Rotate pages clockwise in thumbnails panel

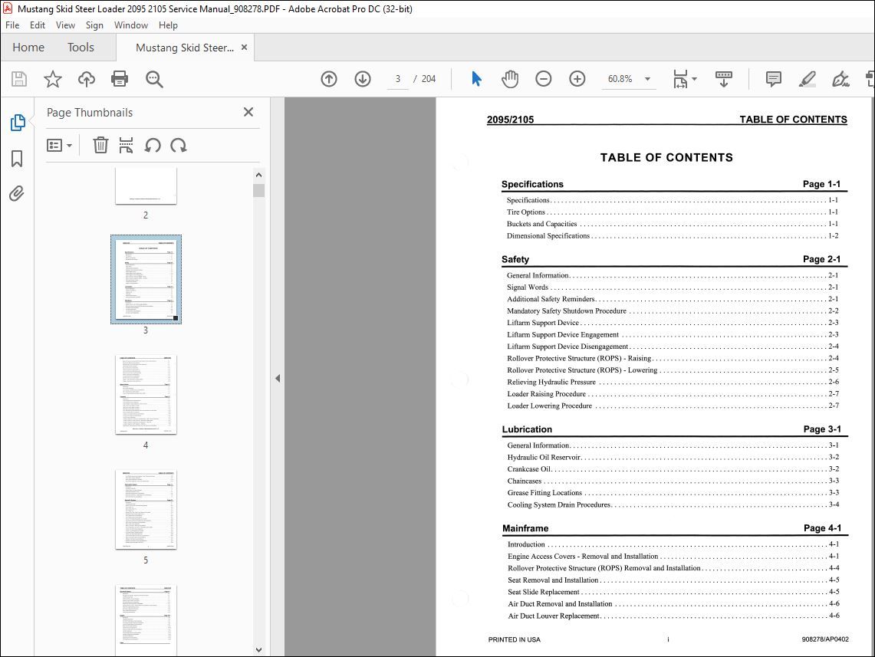[179, 145]
